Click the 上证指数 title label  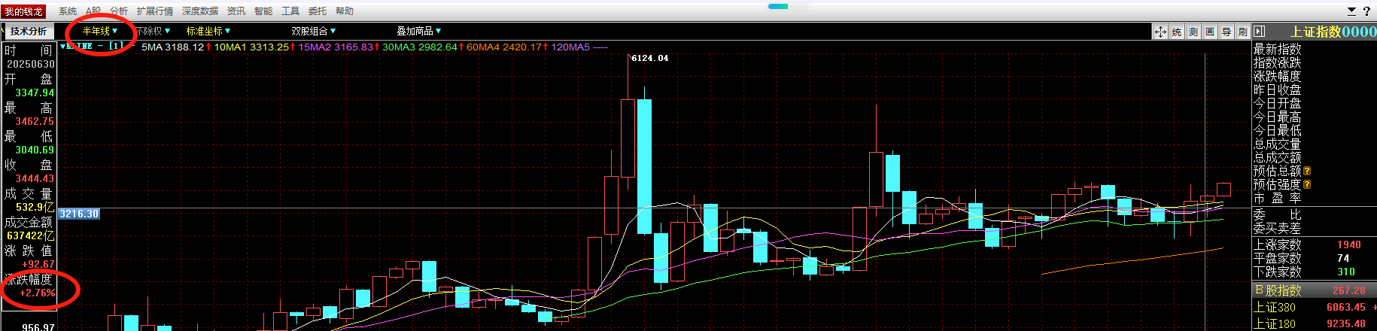(x=1315, y=32)
